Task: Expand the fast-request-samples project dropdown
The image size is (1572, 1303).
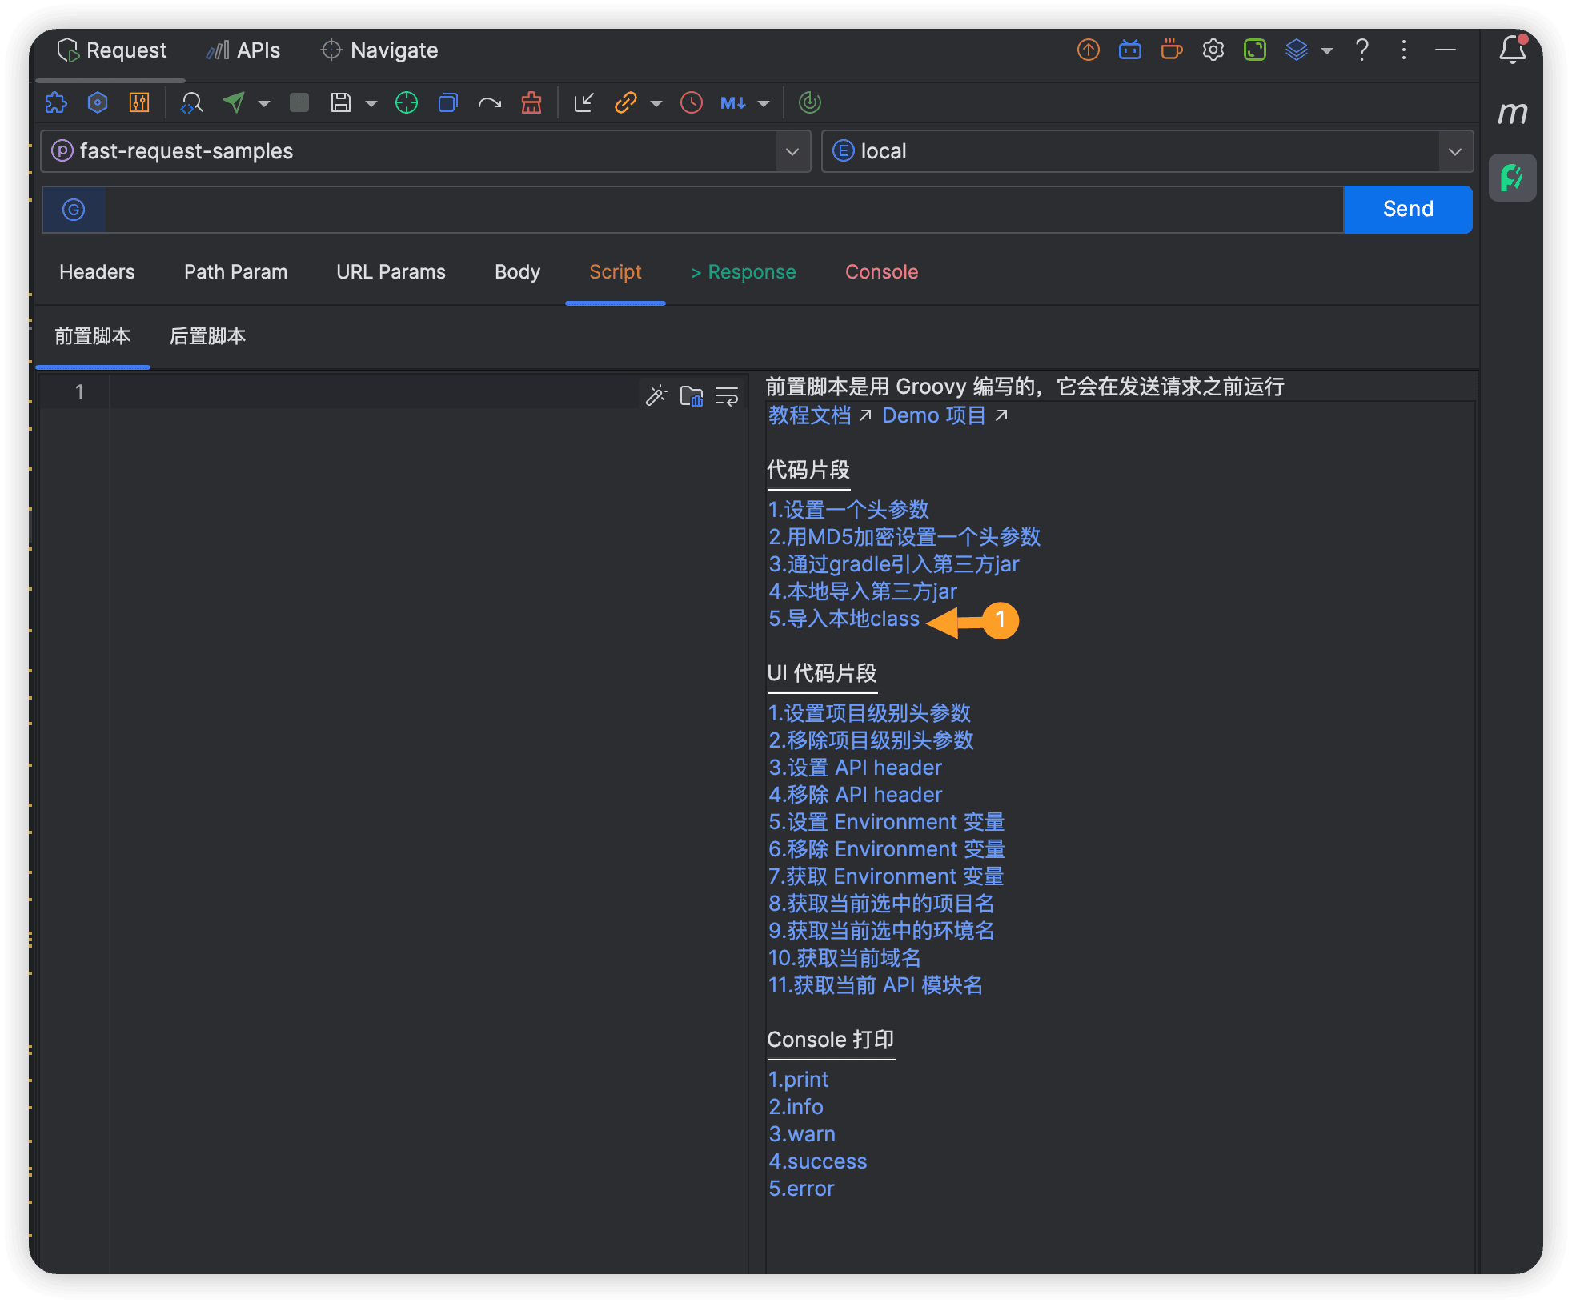Action: point(792,151)
